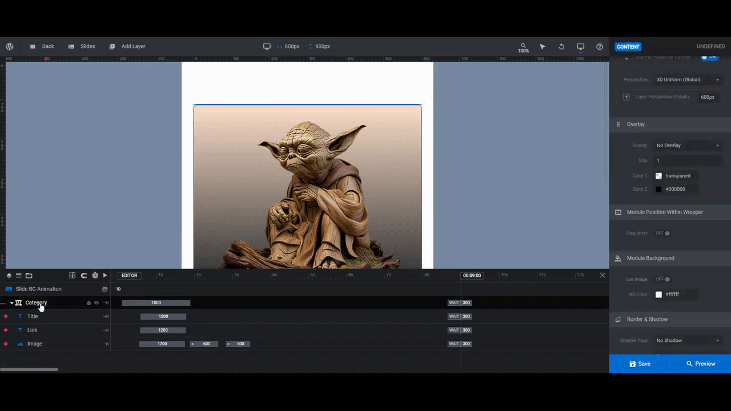Select the pointer selection tool
731x411 pixels.
click(x=543, y=46)
